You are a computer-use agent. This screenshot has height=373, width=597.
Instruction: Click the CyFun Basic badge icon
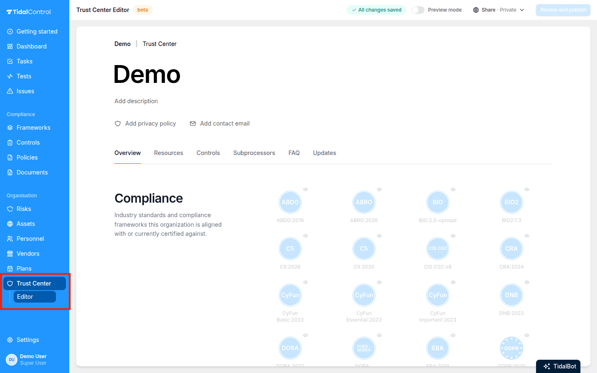(x=290, y=295)
